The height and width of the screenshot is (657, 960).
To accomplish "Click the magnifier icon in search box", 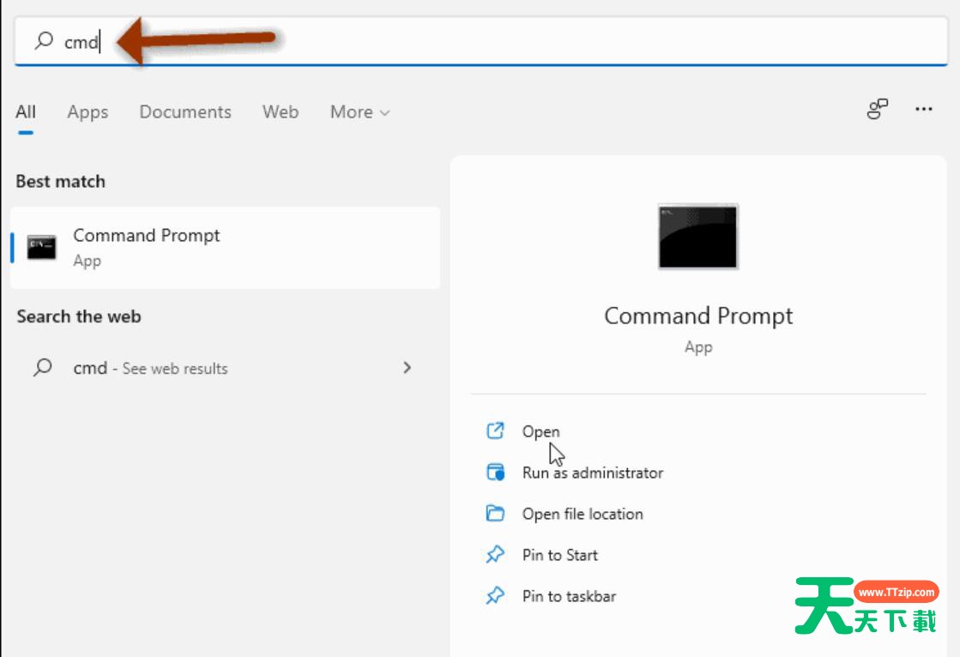I will point(44,40).
